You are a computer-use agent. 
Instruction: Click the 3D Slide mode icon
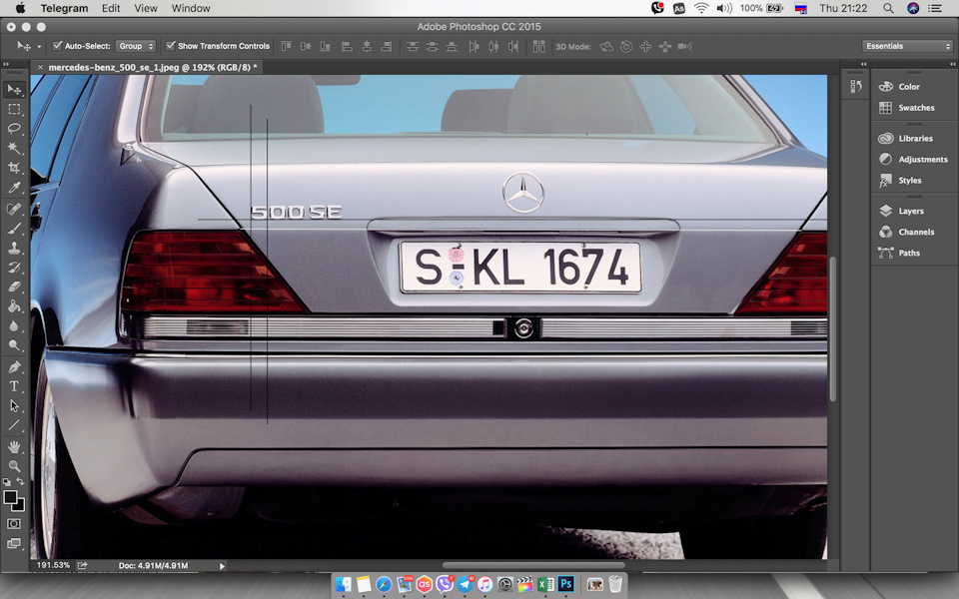[x=665, y=47]
